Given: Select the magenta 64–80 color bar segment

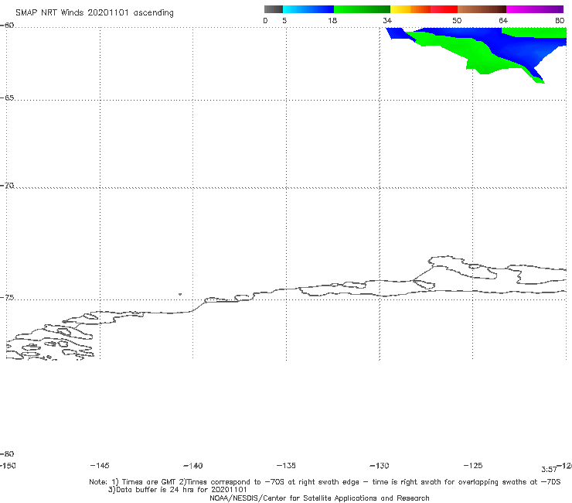Looking at the screenshot, I should coord(535,9).
